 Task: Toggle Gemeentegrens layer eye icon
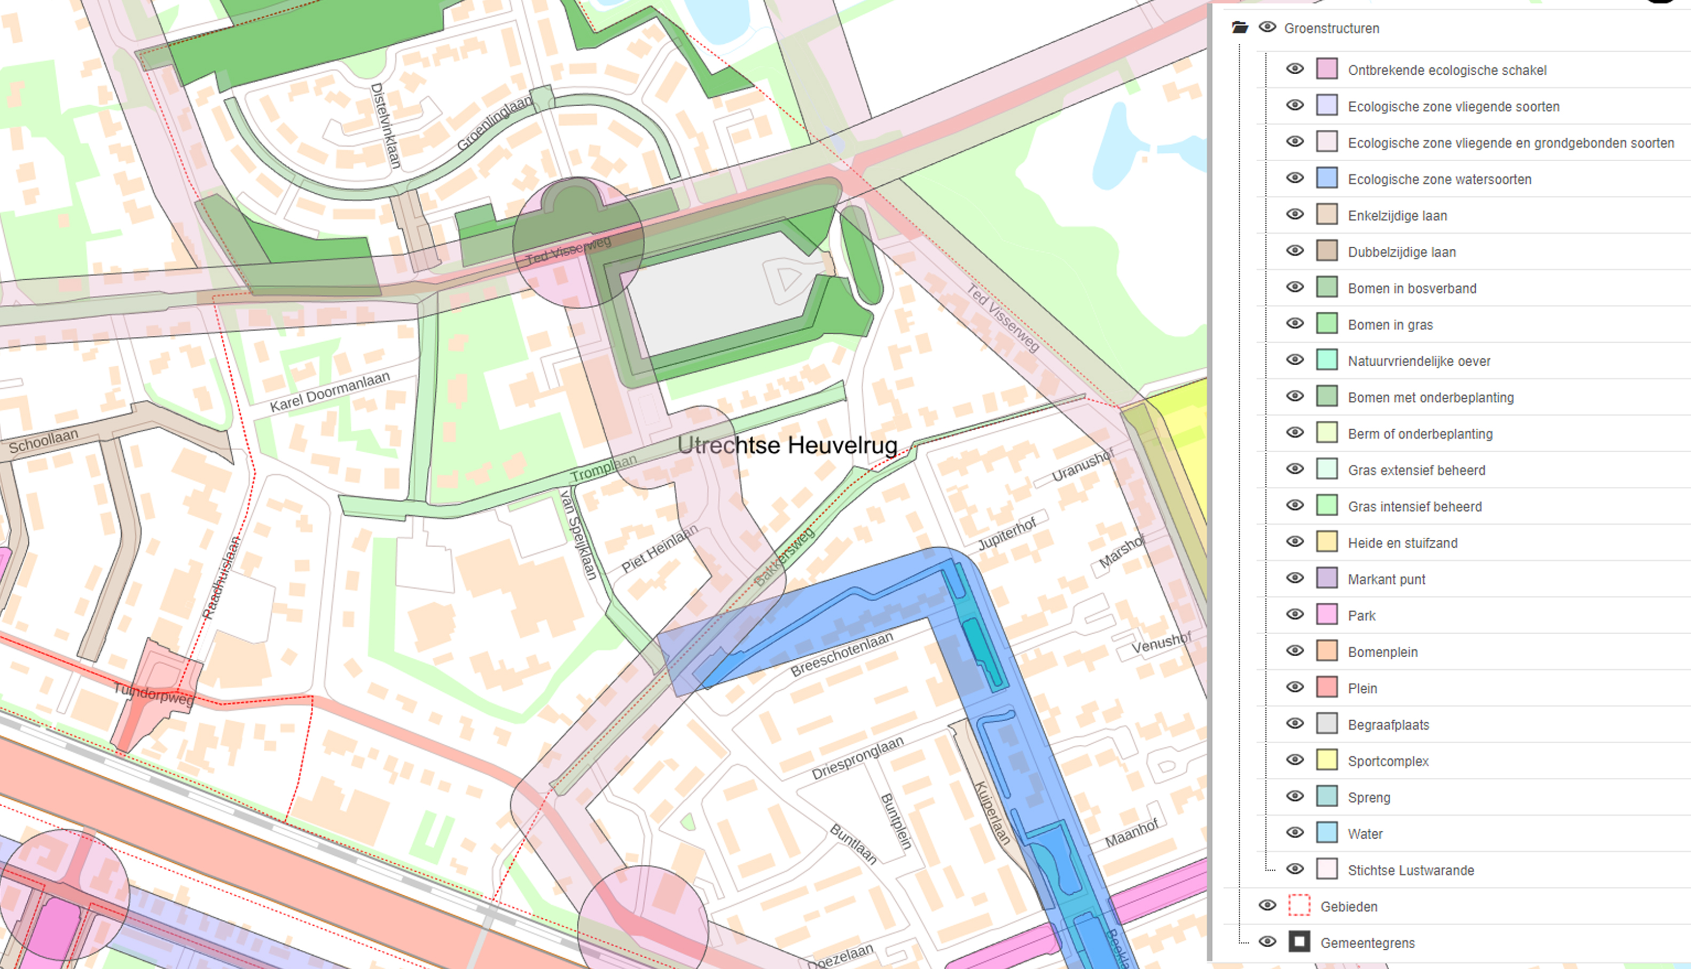[1267, 942]
